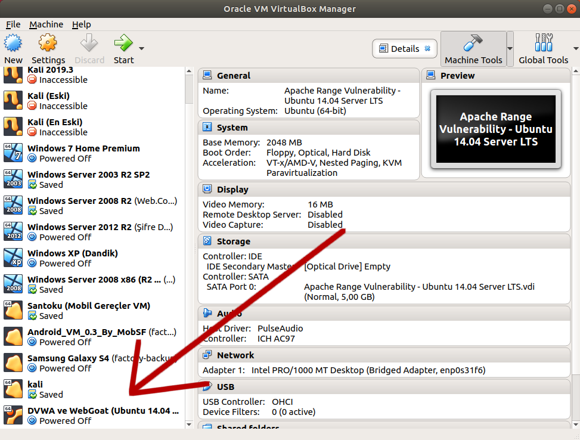Click the Start green arrow icon

123,43
